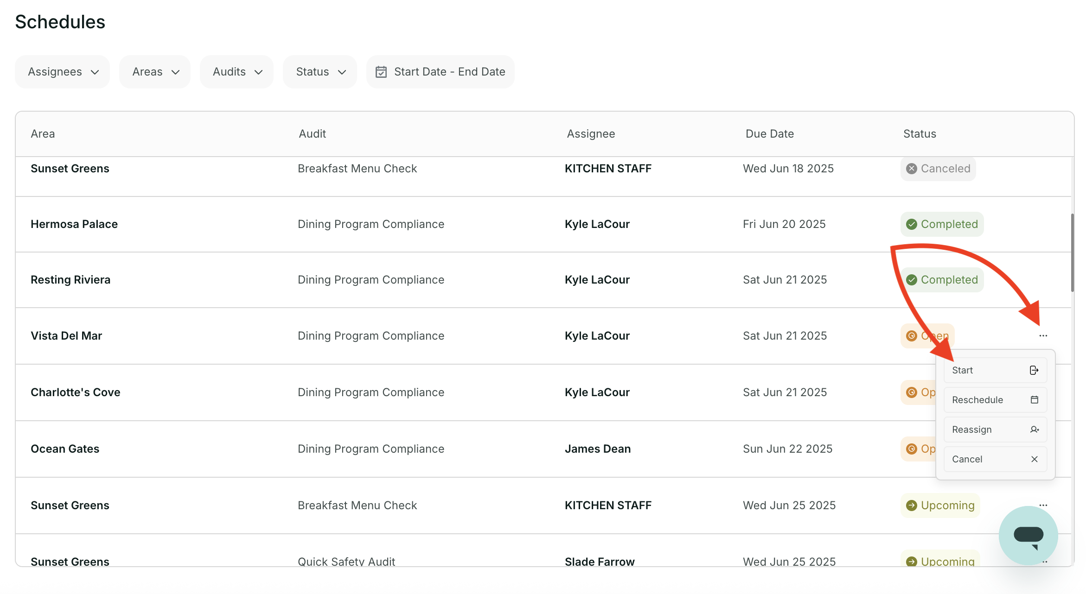Select Start from the context menu
Image resolution: width=1086 pixels, height=594 pixels.
tap(996, 370)
